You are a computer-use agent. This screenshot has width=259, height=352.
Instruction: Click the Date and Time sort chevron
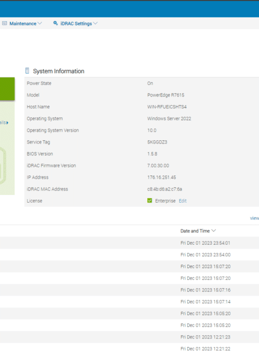[x=214, y=231]
